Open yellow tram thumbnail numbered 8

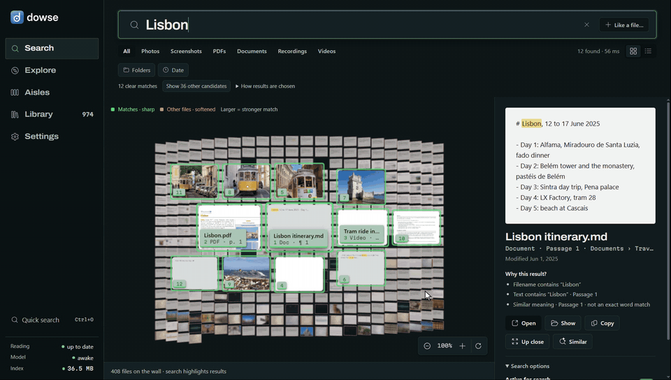click(247, 181)
